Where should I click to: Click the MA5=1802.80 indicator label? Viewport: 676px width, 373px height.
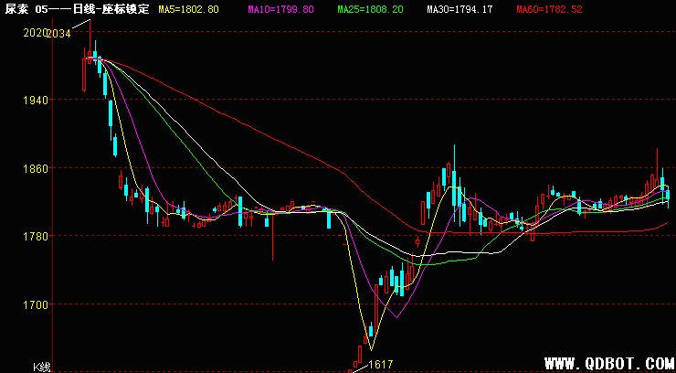point(188,8)
